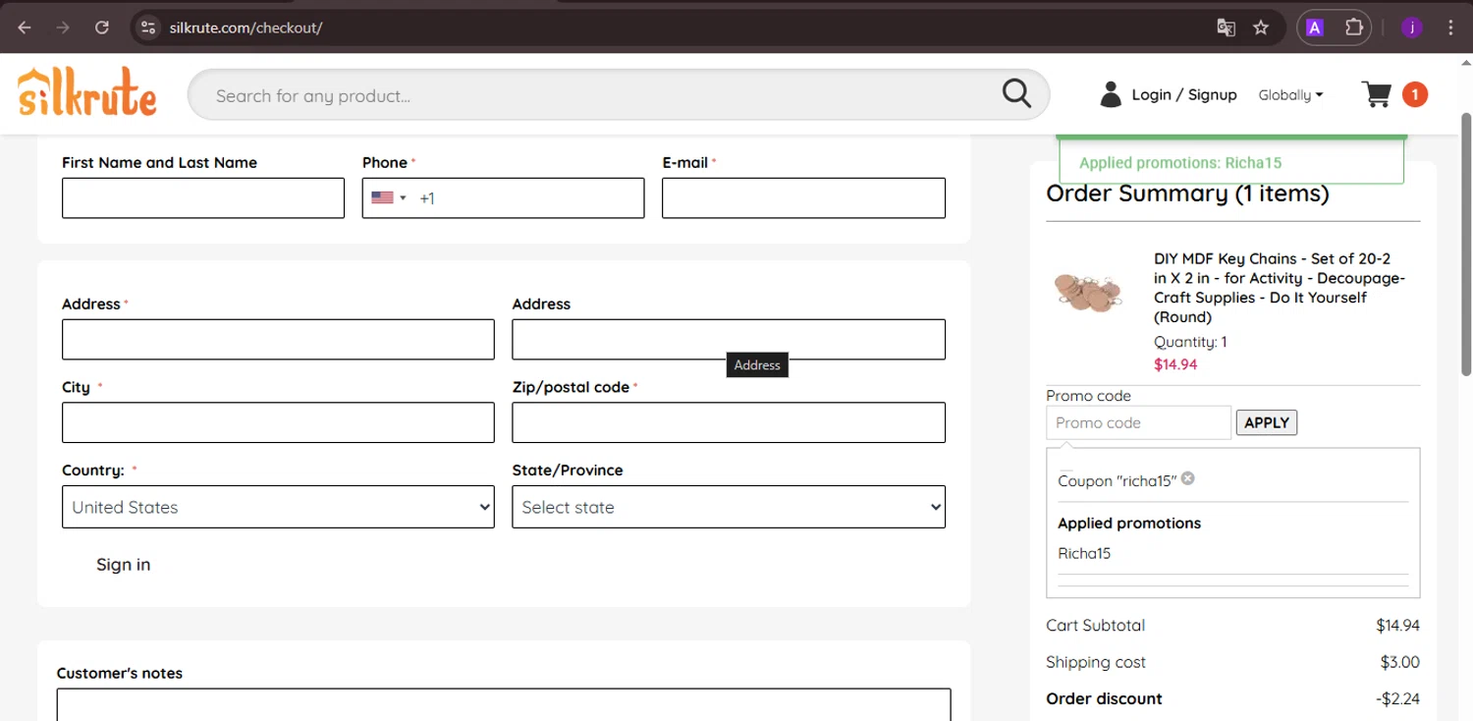Click the cart item count badge
The width and height of the screenshot is (1473, 721).
pyautogui.click(x=1414, y=94)
